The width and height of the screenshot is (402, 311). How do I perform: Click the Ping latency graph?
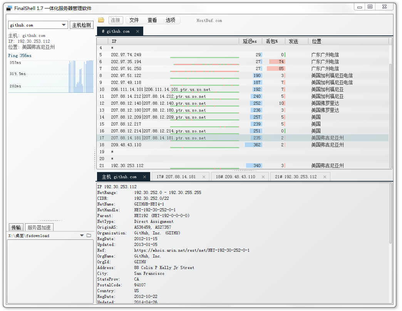click(x=51, y=76)
